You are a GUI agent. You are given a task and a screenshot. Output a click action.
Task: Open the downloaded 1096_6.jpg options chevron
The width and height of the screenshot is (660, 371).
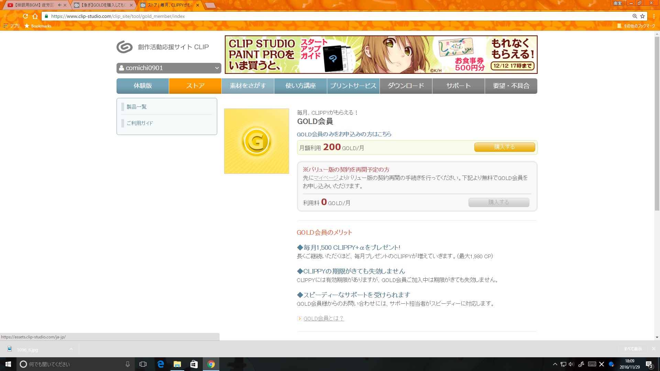(x=71, y=349)
